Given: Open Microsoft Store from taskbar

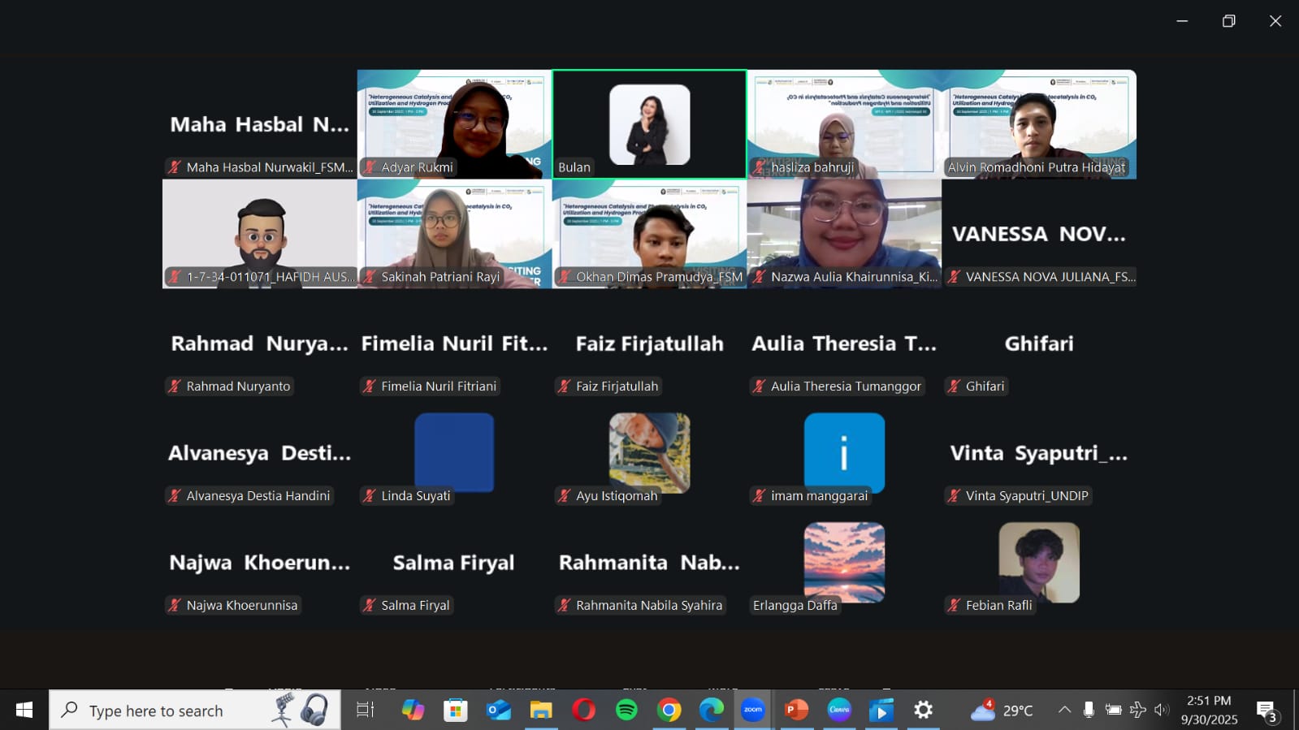Looking at the screenshot, I should coord(455,711).
